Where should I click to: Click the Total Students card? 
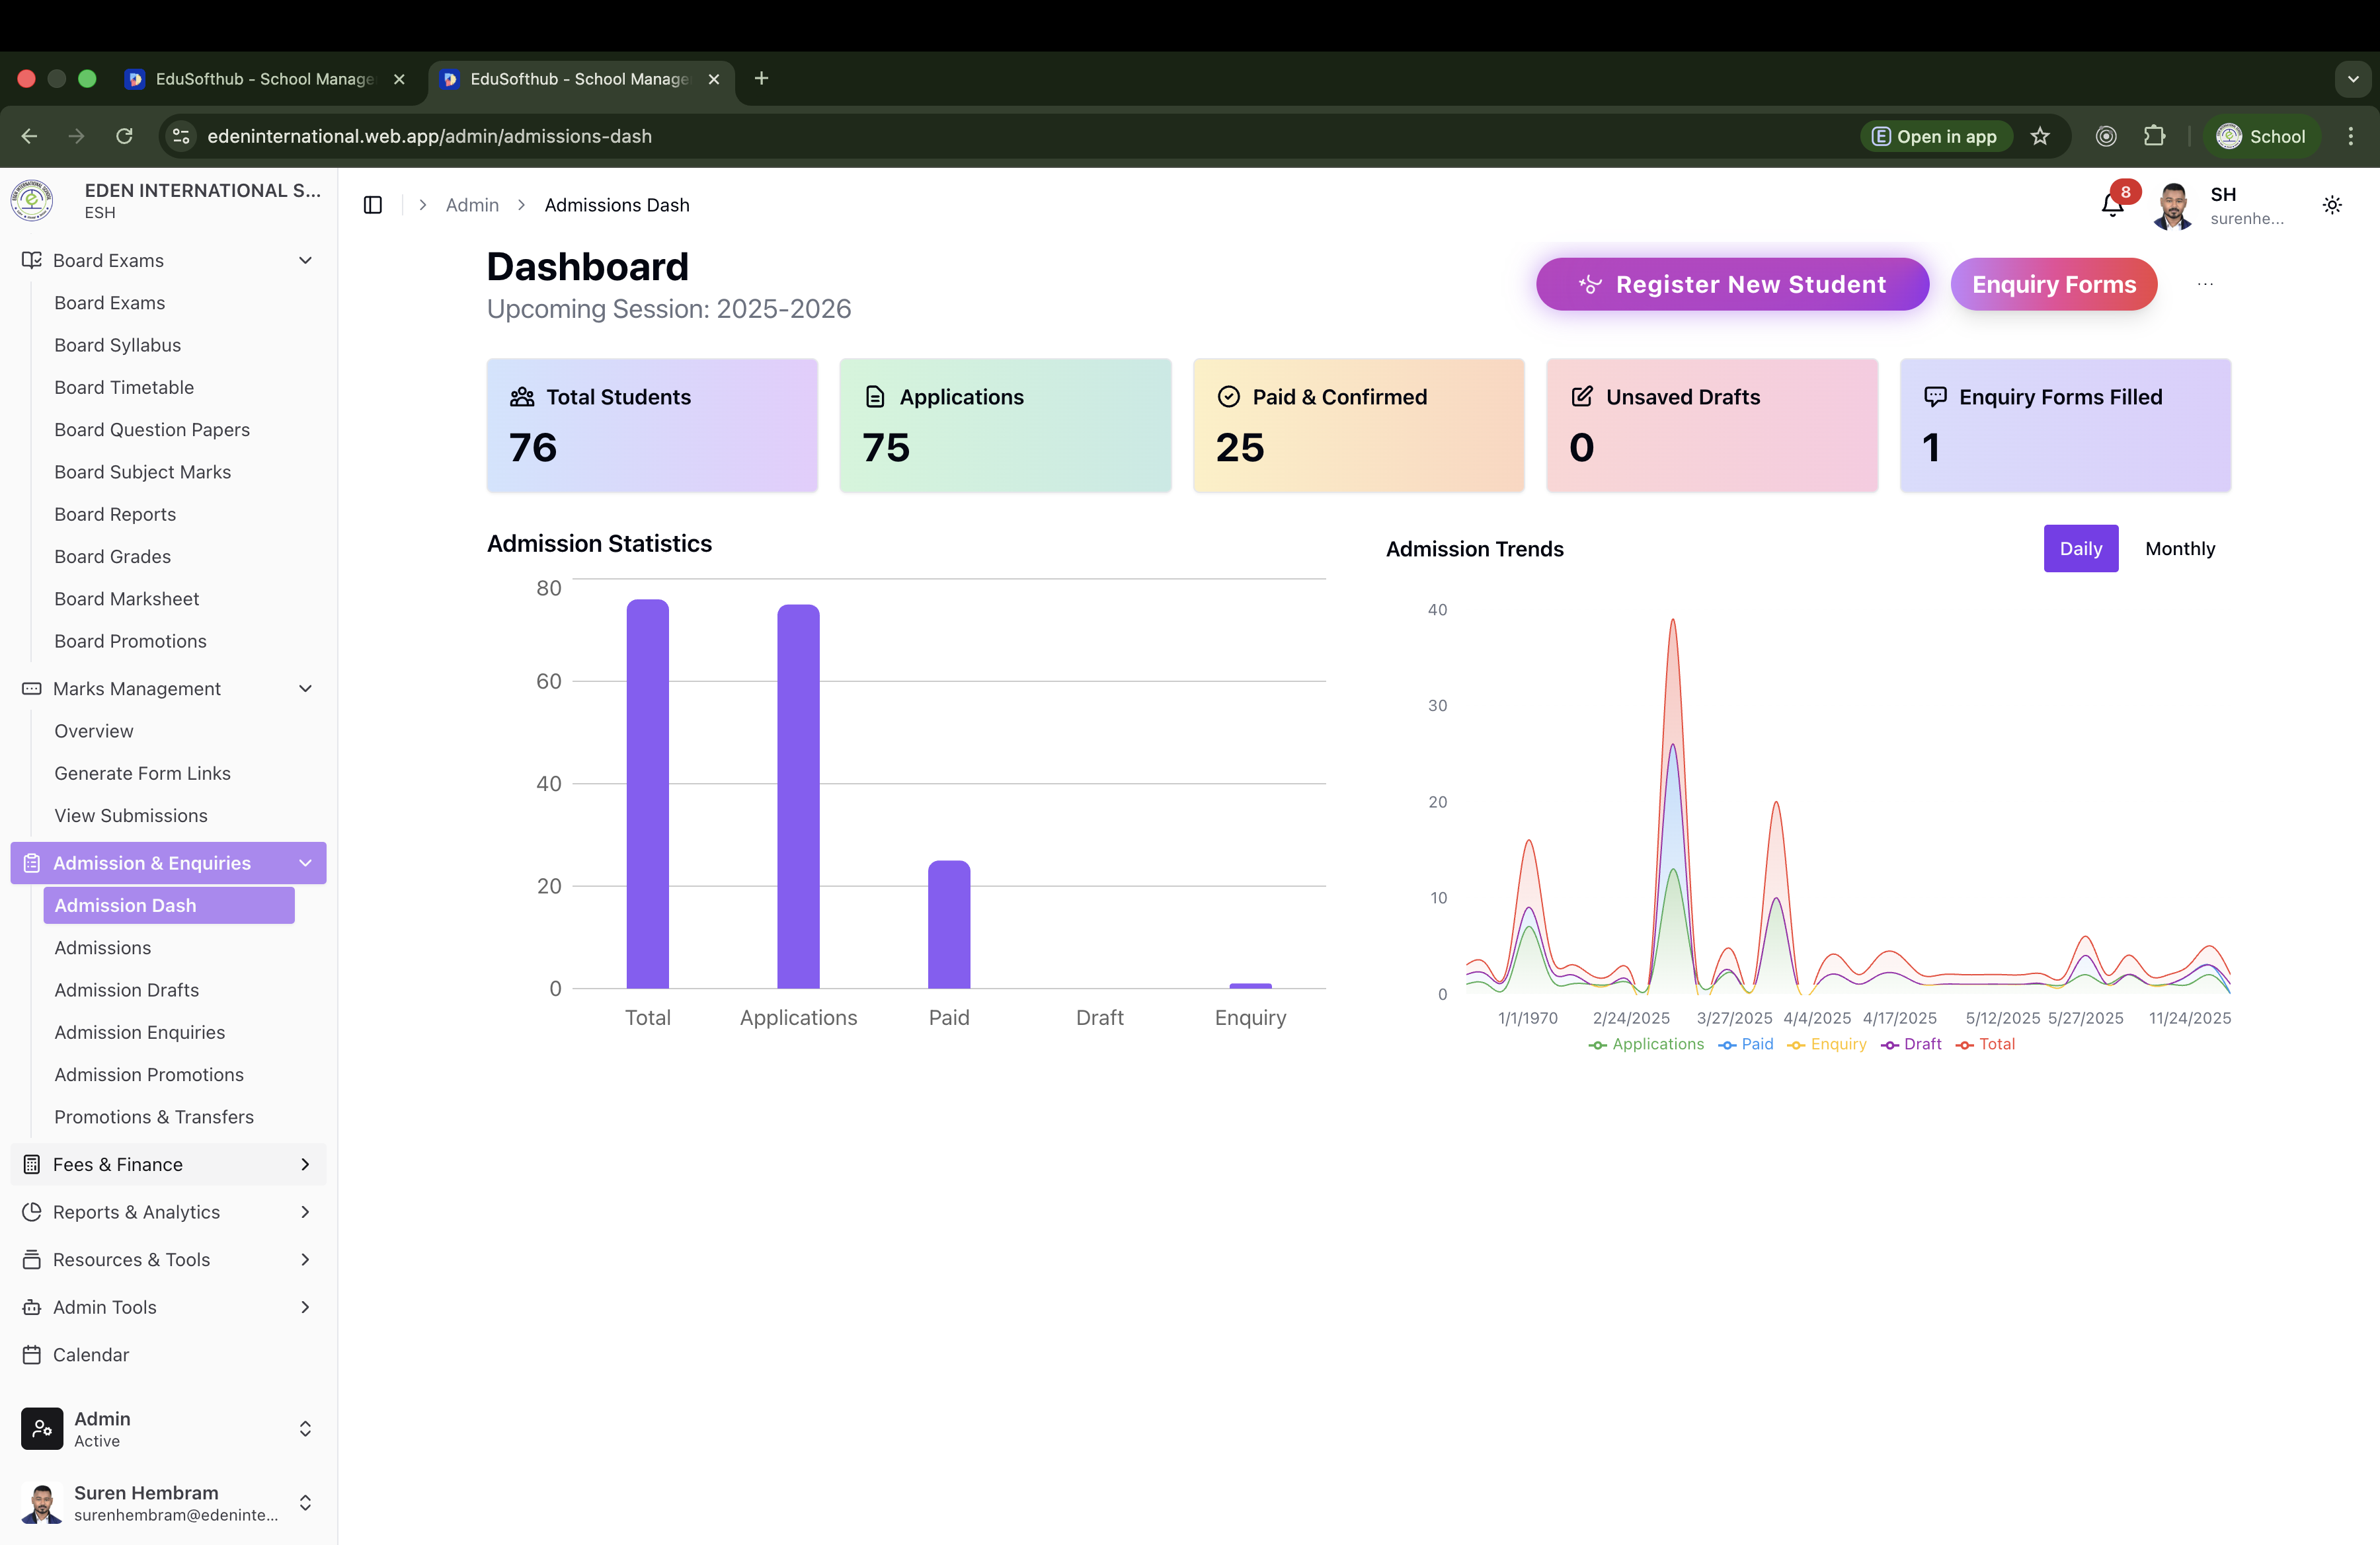[652, 425]
